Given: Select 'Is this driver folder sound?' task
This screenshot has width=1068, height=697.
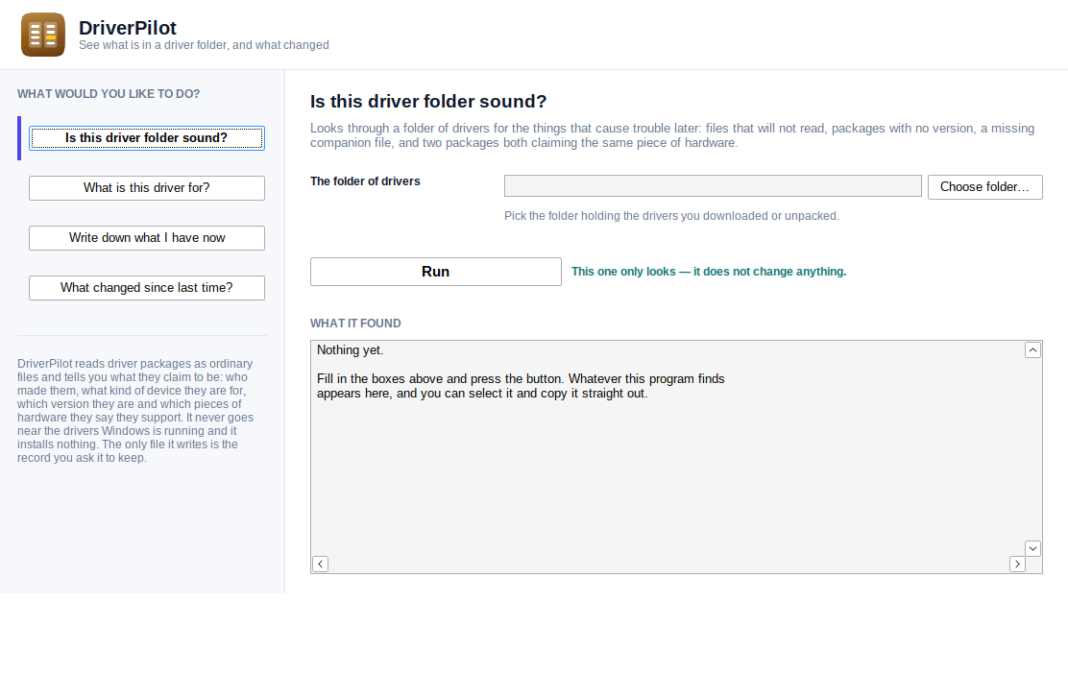Looking at the screenshot, I should (x=146, y=138).
